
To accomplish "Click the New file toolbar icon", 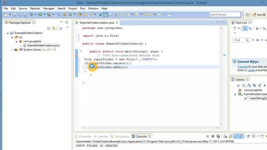I will 6,15.
